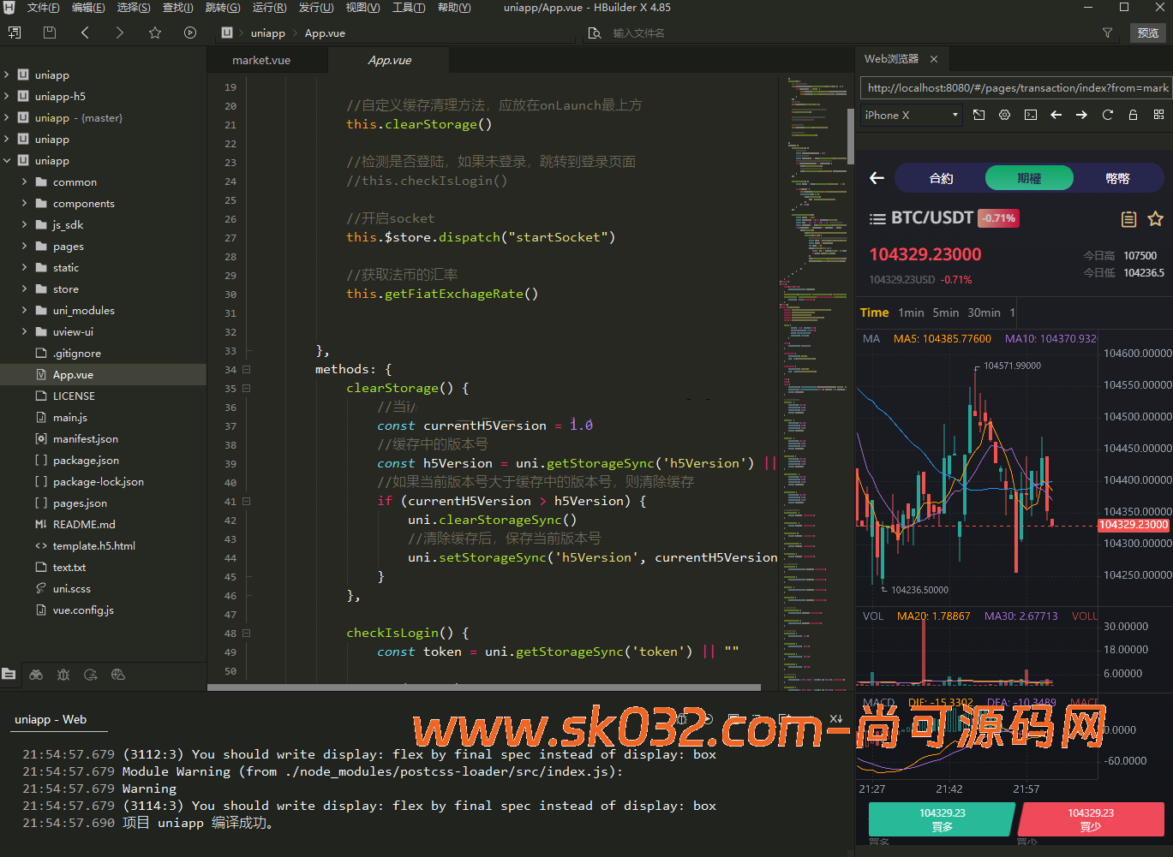Click the browser URL address field
This screenshot has height=857, width=1173.
(x=1016, y=87)
